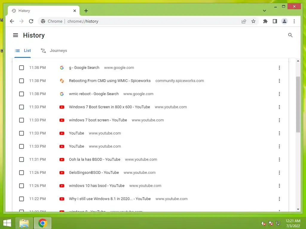Check the box for g - Google Search
Viewport: 306px width, 229px height.
(22, 68)
